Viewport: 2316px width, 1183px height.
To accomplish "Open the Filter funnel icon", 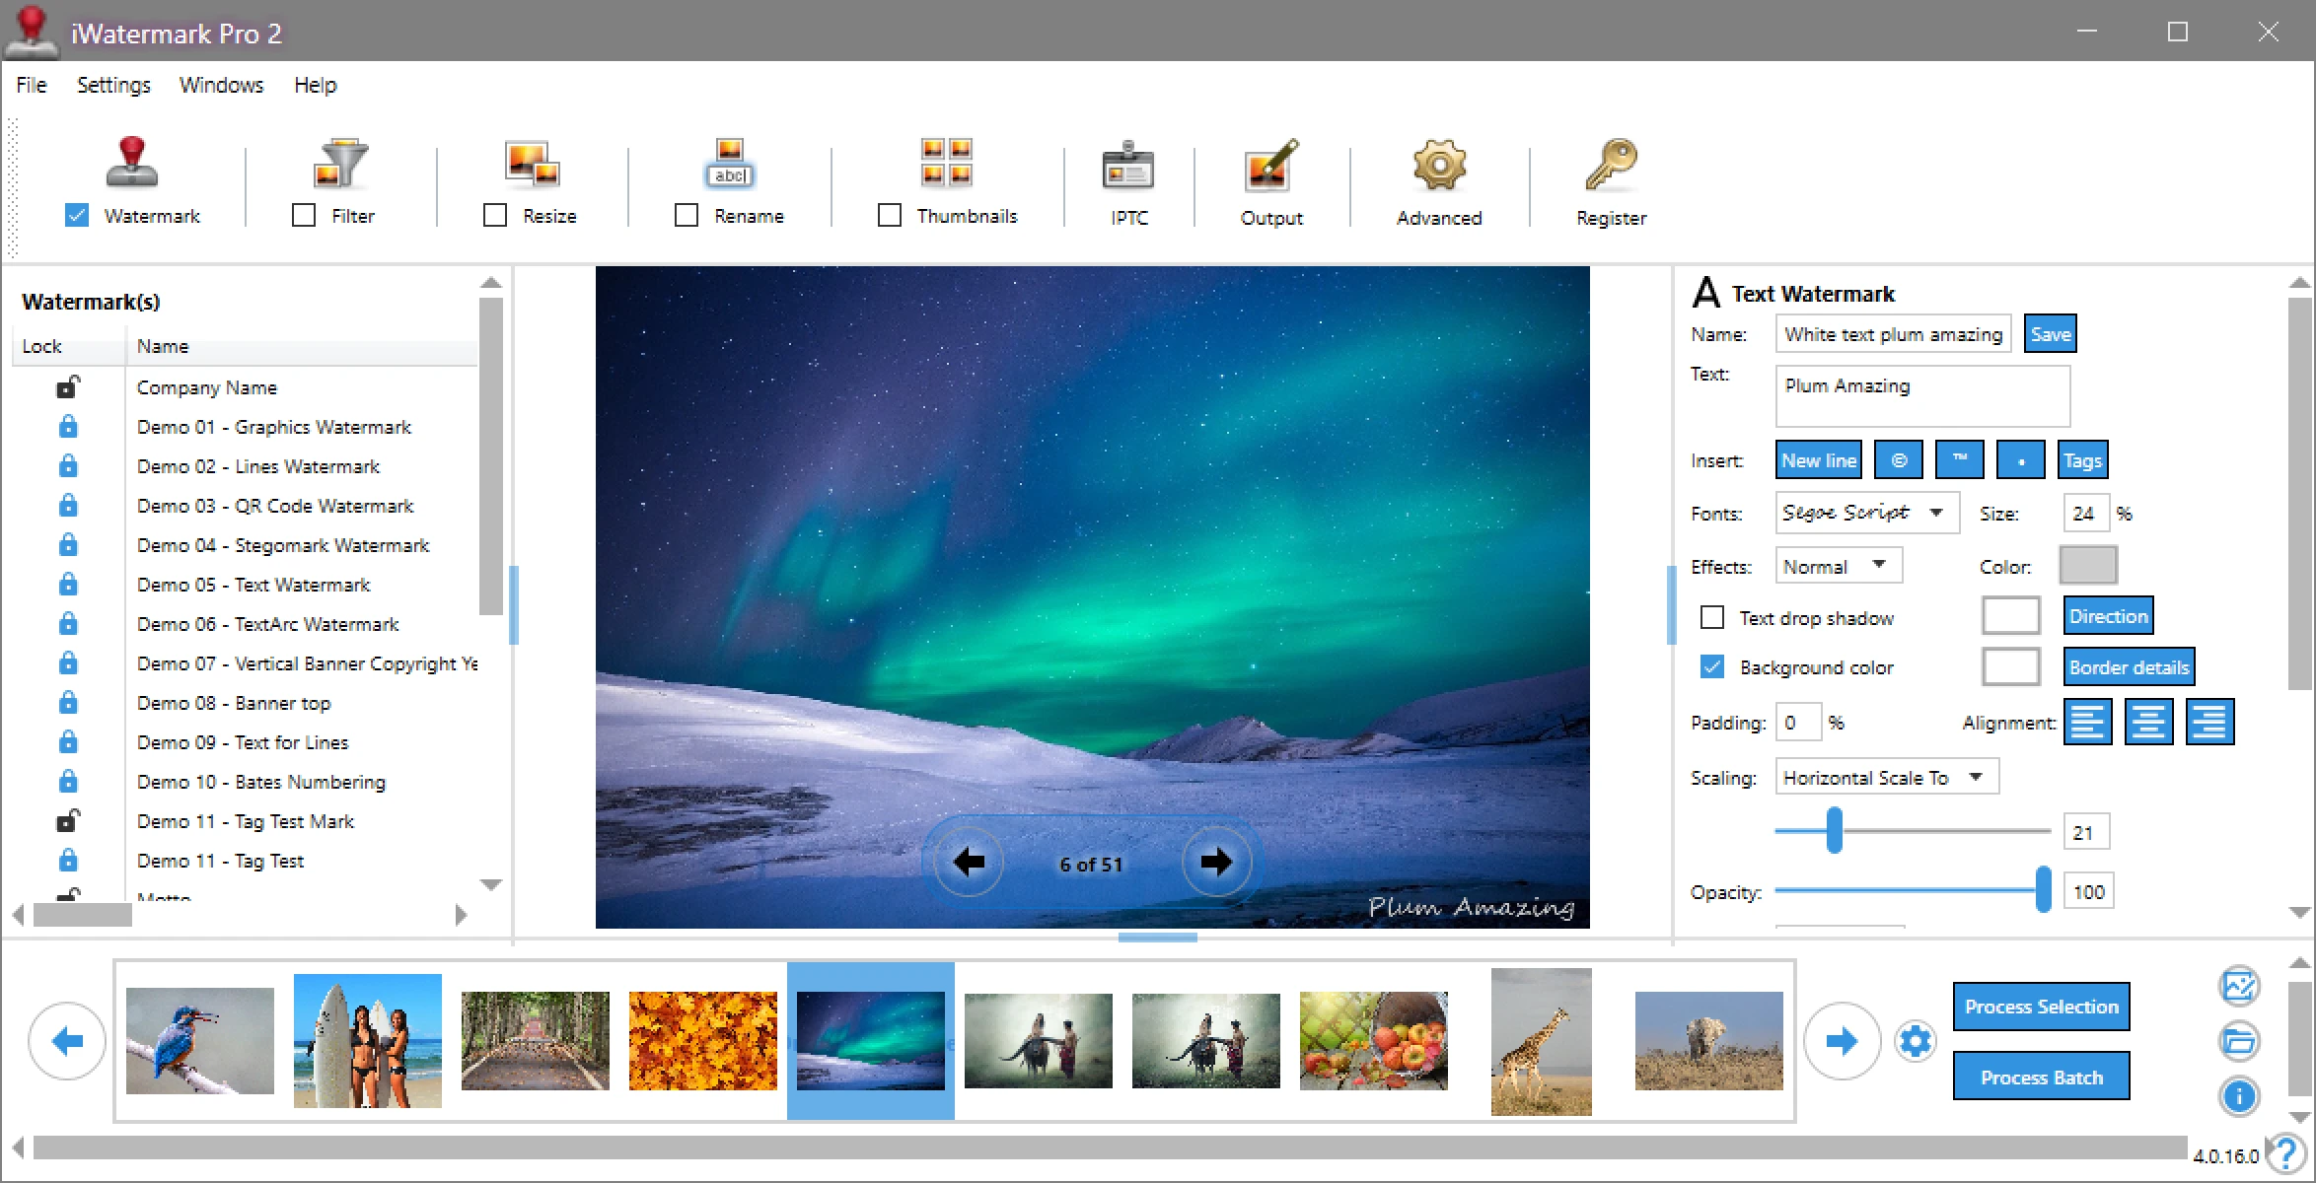I will point(340,163).
